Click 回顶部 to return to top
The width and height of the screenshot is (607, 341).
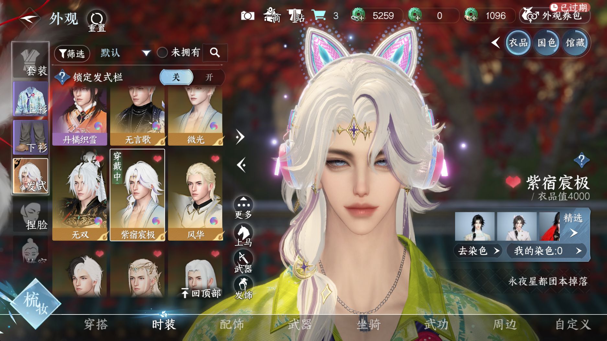pyautogui.click(x=201, y=293)
